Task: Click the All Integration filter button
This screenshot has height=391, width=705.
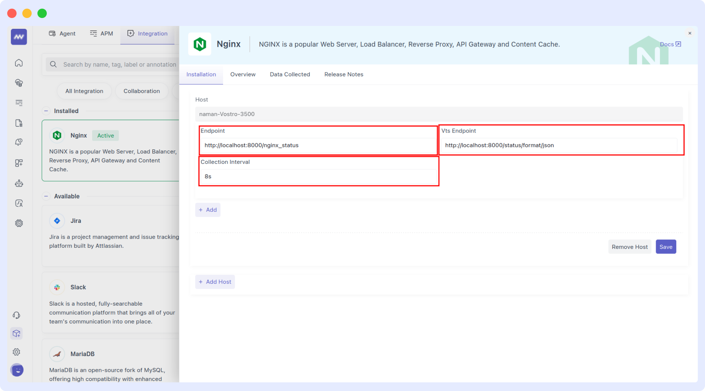Action: (x=84, y=91)
